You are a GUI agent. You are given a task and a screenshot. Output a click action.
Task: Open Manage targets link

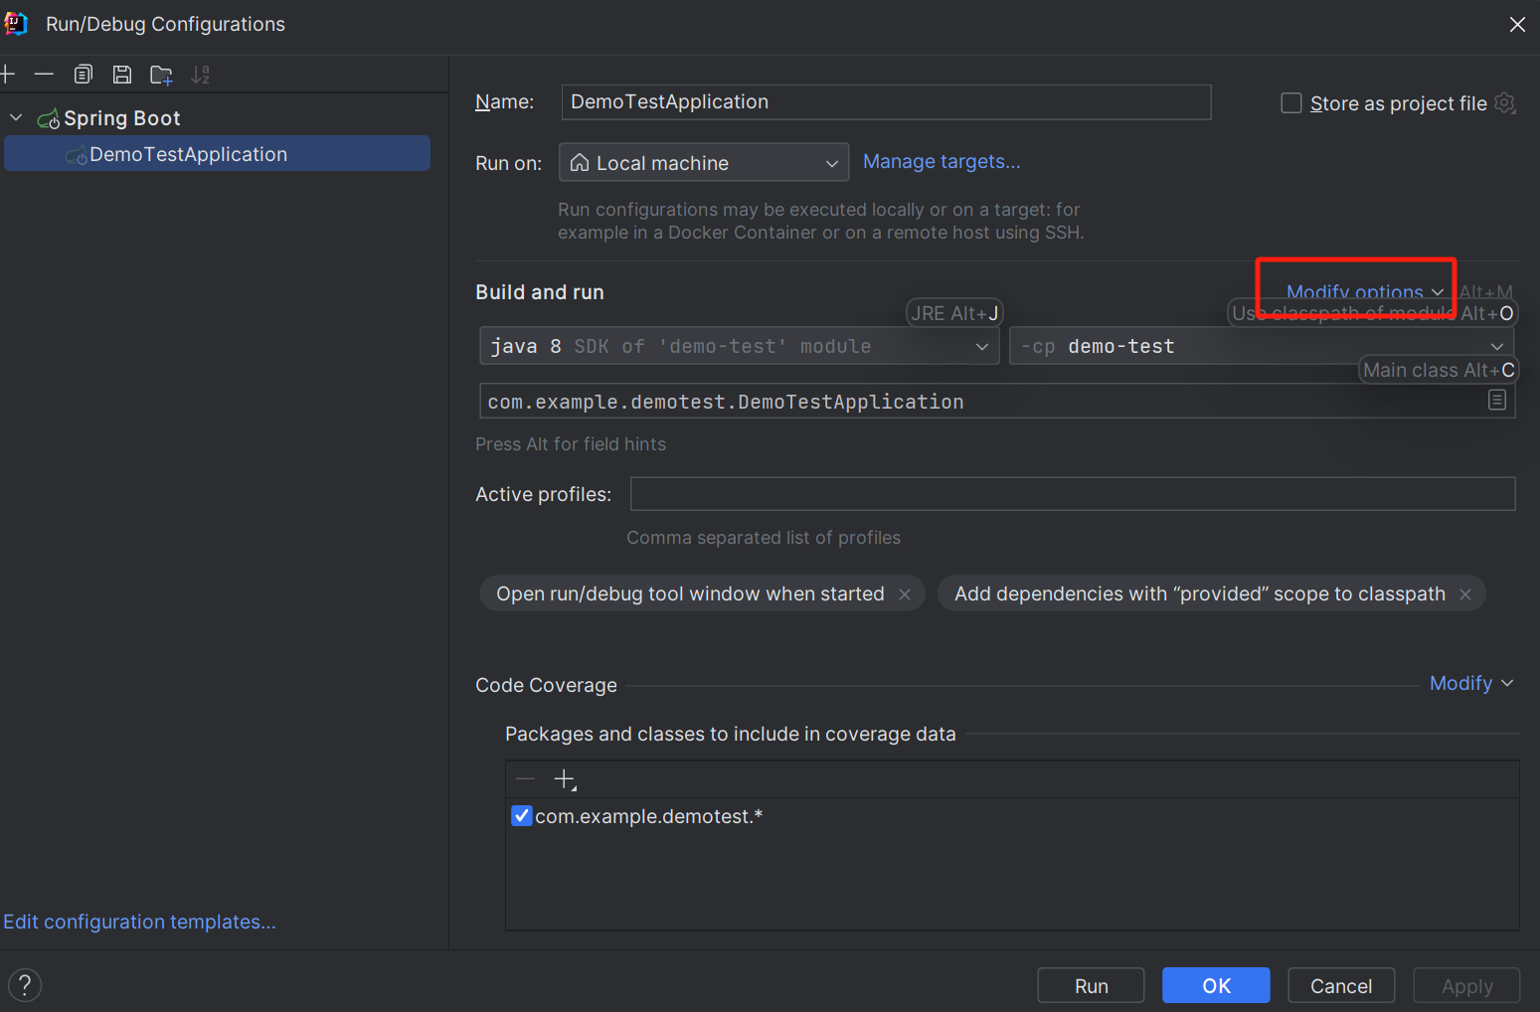click(941, 161)
